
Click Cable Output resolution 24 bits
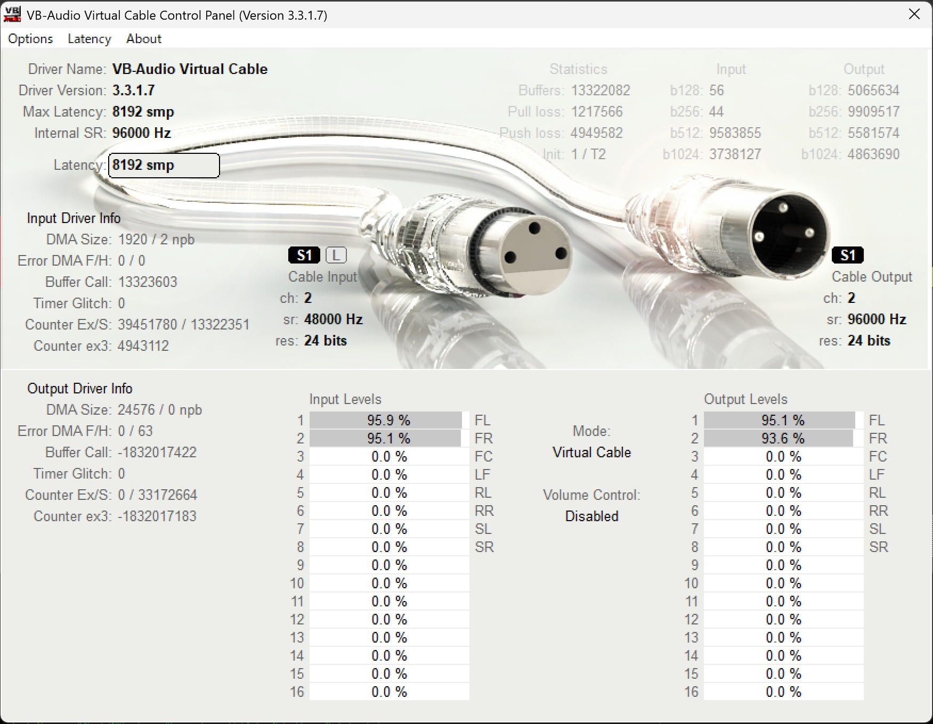point(869,341)
